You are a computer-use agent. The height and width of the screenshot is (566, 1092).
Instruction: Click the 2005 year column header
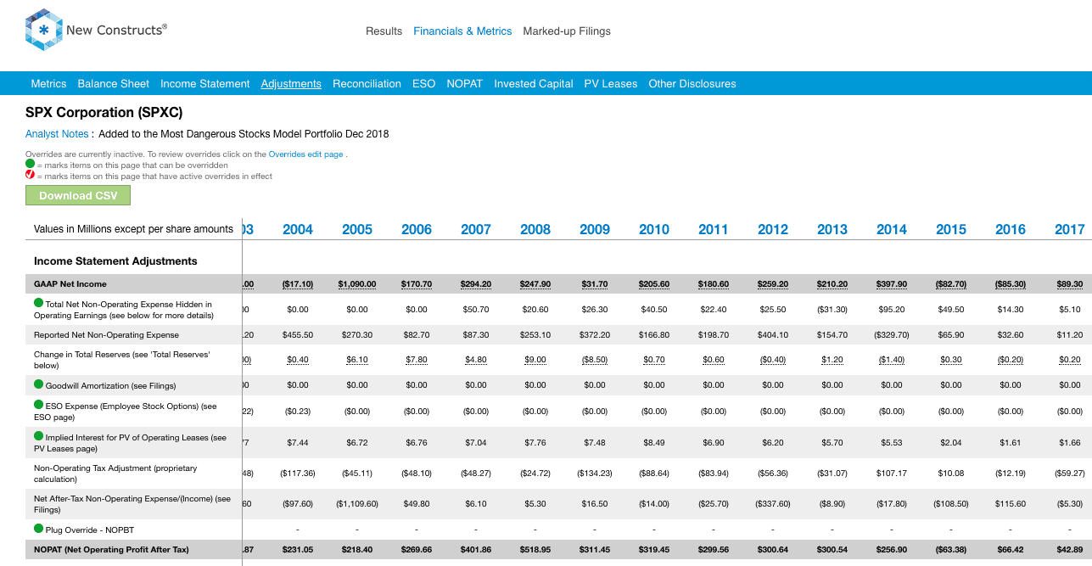[x=357, y=229]
